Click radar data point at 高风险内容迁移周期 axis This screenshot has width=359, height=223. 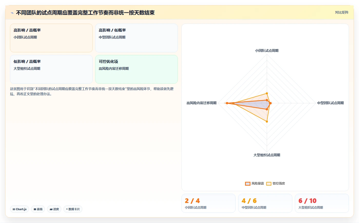click(x=227, y=103)
